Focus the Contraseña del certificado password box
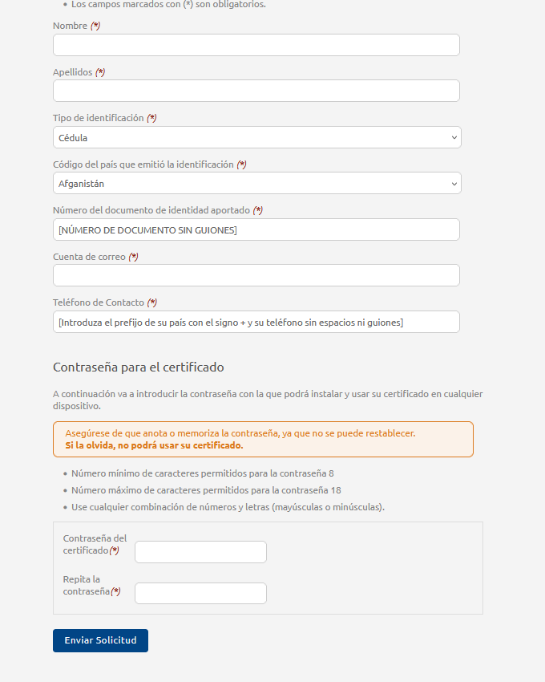The width and height of the screenshot is (545, 682). point(200,552)
